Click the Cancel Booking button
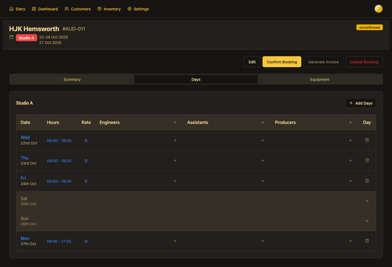The image size is (392, 267). (364, 62)
